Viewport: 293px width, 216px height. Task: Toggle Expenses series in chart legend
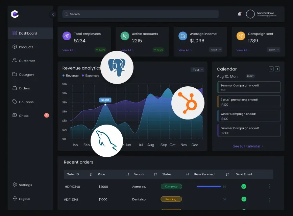pos(91,75)
